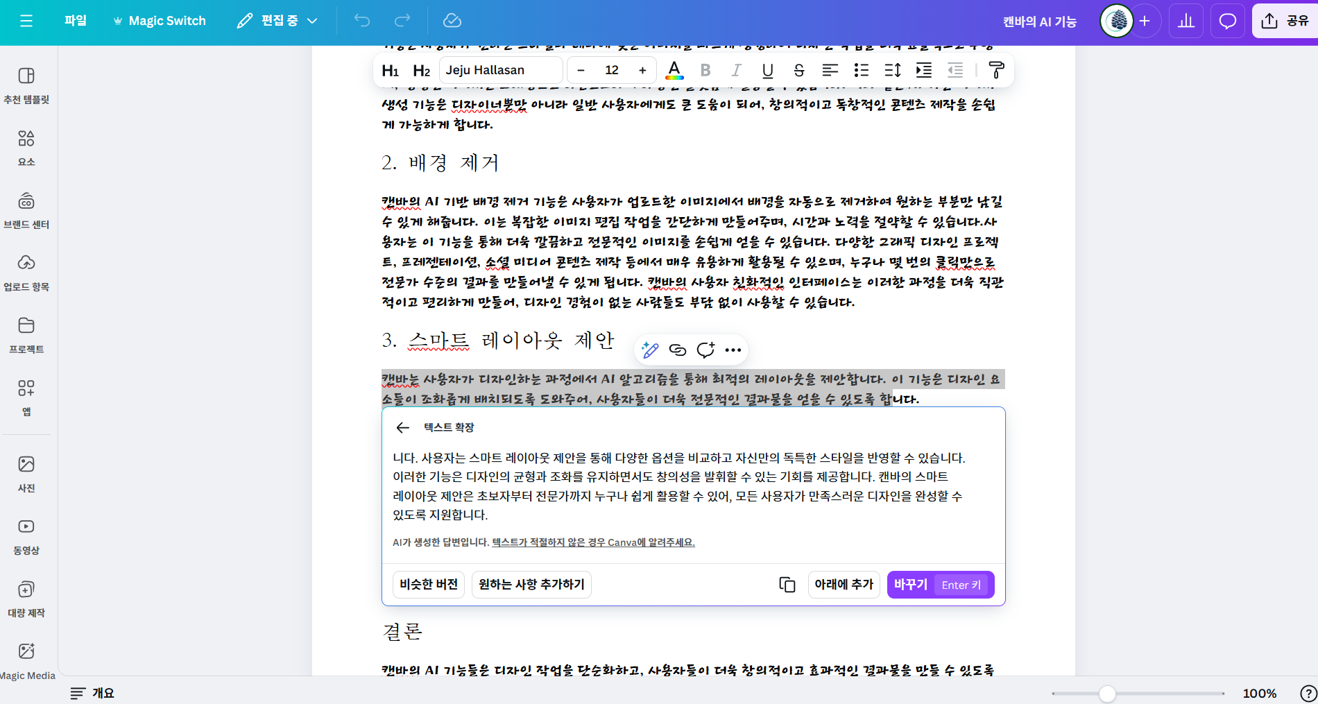Click 아래에 추가 button
Image resolution: width=1318 pixels, height=704 pixels.
[x=844, y=585]
